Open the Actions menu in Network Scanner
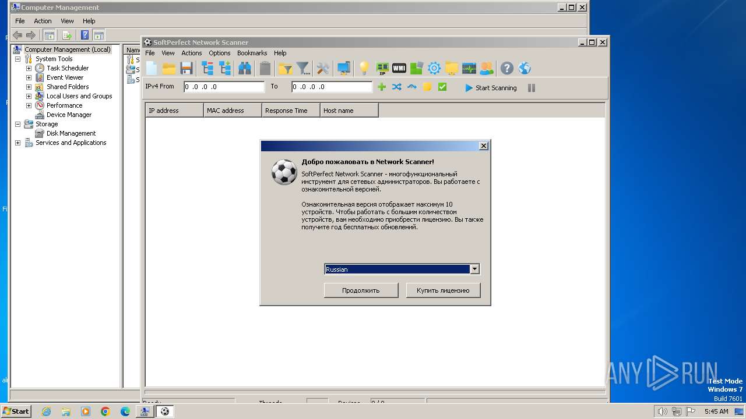The image size is (746, 419). point(191,53)
